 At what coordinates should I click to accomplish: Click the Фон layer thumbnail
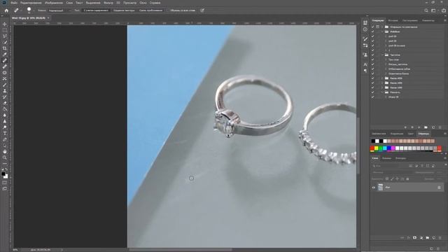pos(380,188)
